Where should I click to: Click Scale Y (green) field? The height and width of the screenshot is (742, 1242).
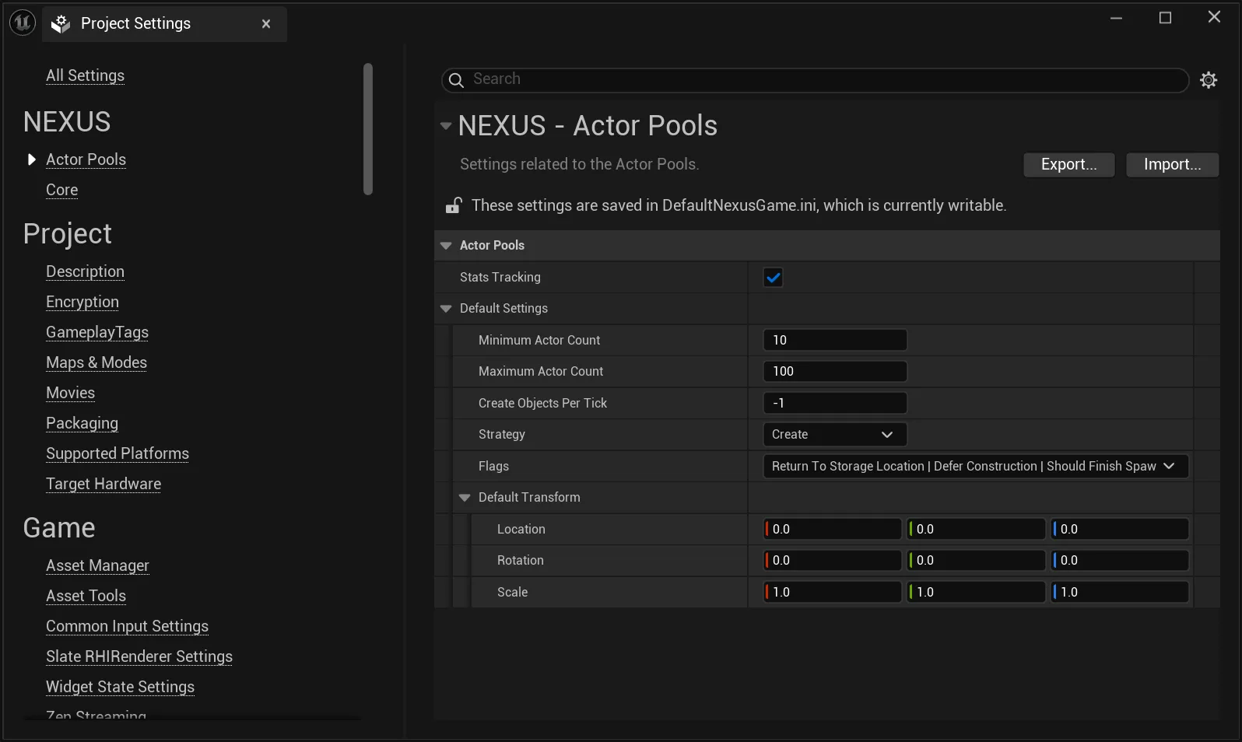pos(977,593)
